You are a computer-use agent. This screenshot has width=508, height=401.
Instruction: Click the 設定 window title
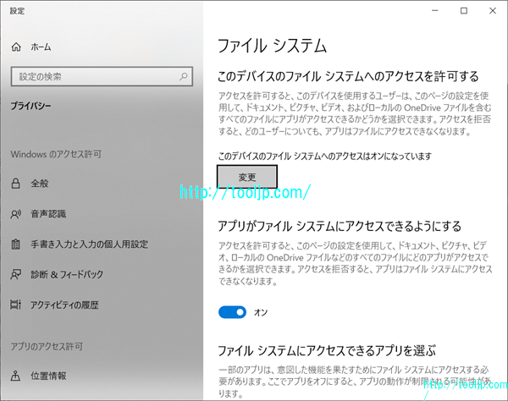[x=17, y=11]
